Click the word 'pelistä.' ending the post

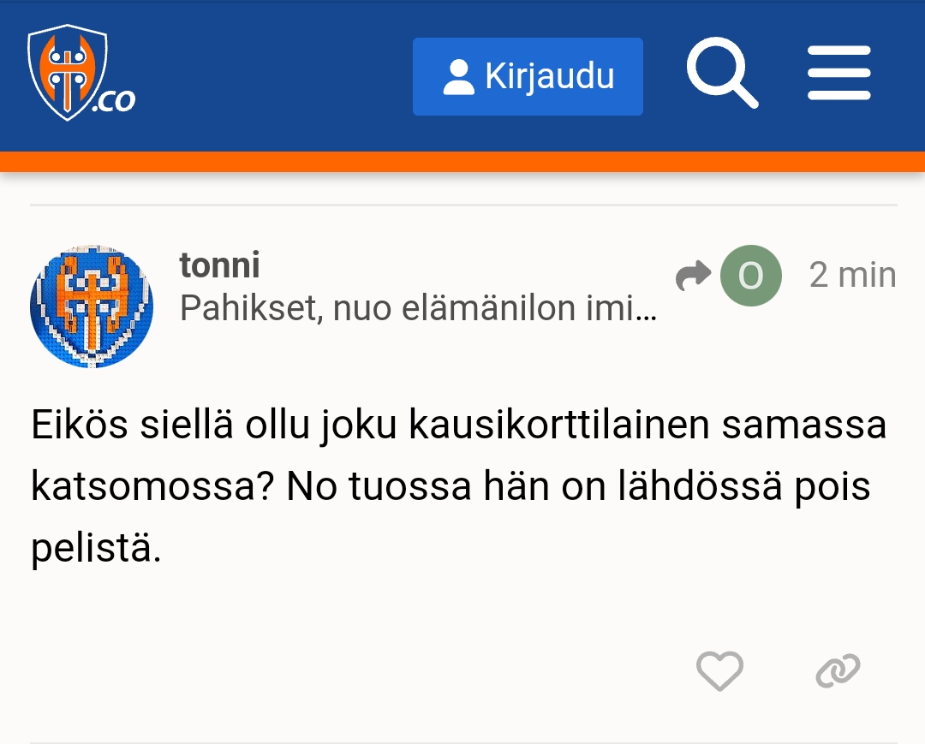point(96,548)
